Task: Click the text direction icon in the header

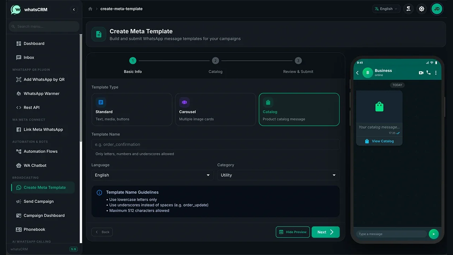Action: click(408, 9)
